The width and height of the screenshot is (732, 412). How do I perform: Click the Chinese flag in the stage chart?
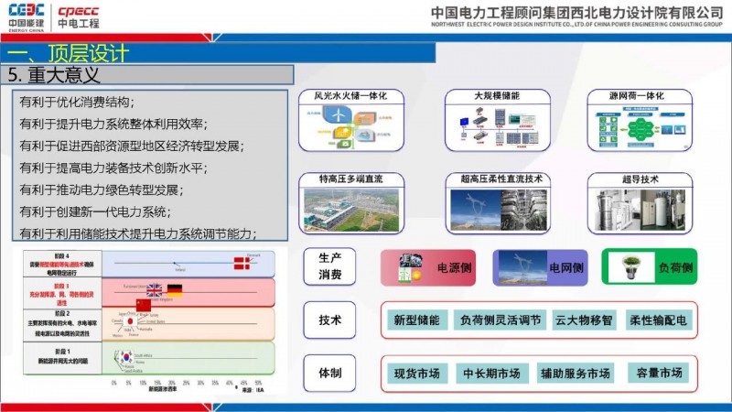(x=143, y=304)
